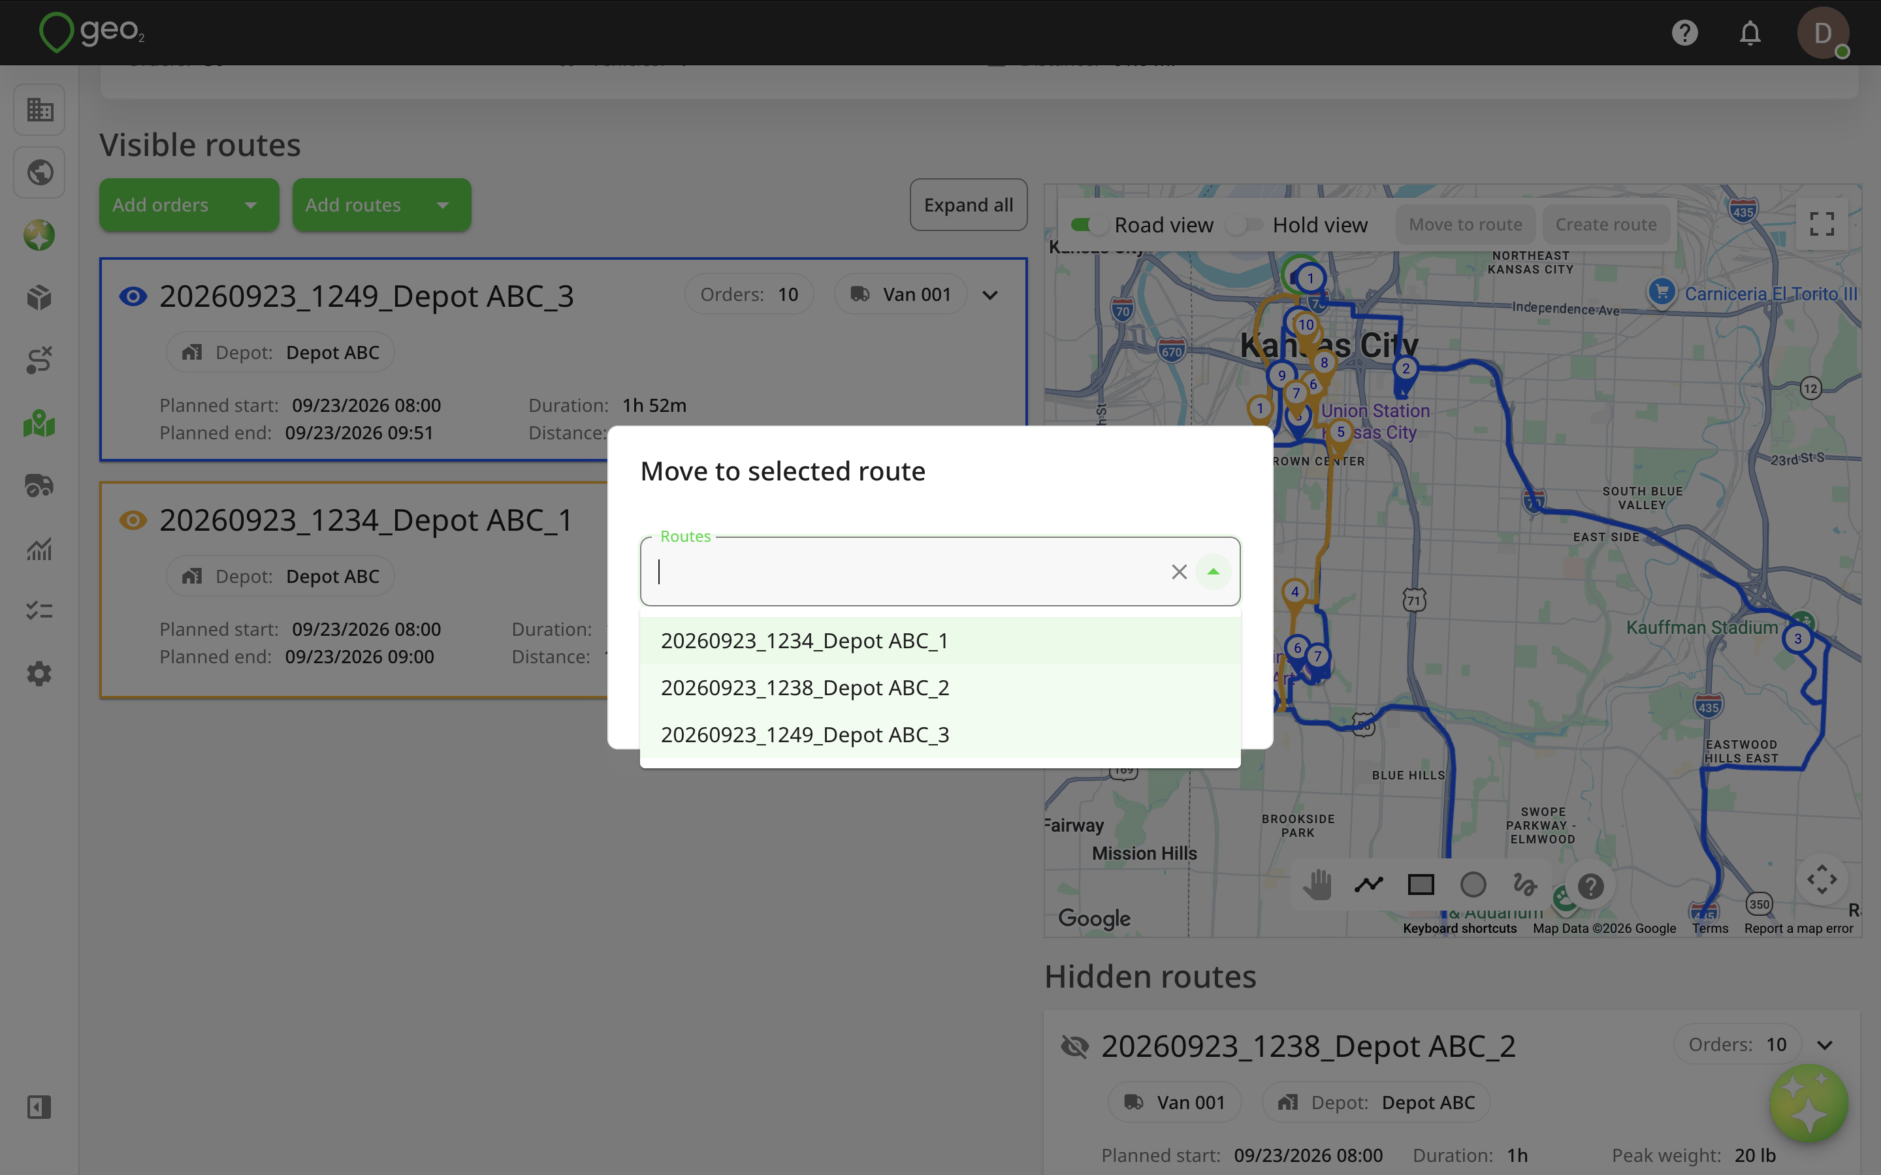
Task: Open the checklist tasks sidebar icon
Action: click(39, 611)
